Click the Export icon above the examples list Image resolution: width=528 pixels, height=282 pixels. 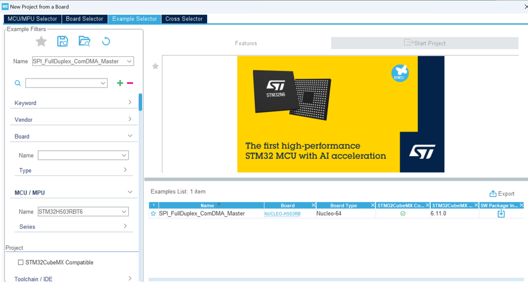pyautogui.click(x=493, y=193)
